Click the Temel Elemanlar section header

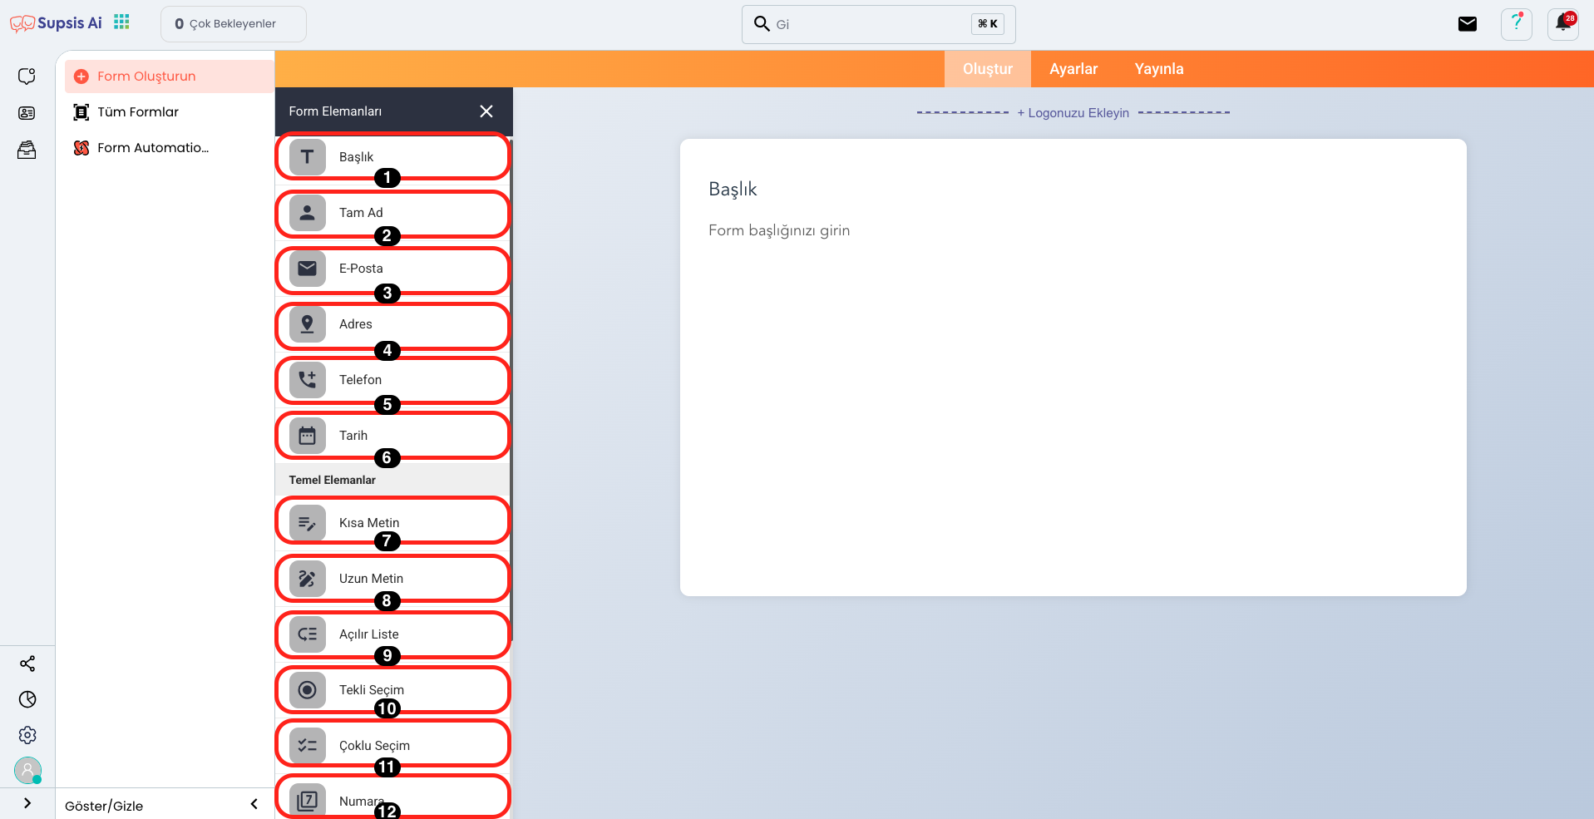(392, 480)
